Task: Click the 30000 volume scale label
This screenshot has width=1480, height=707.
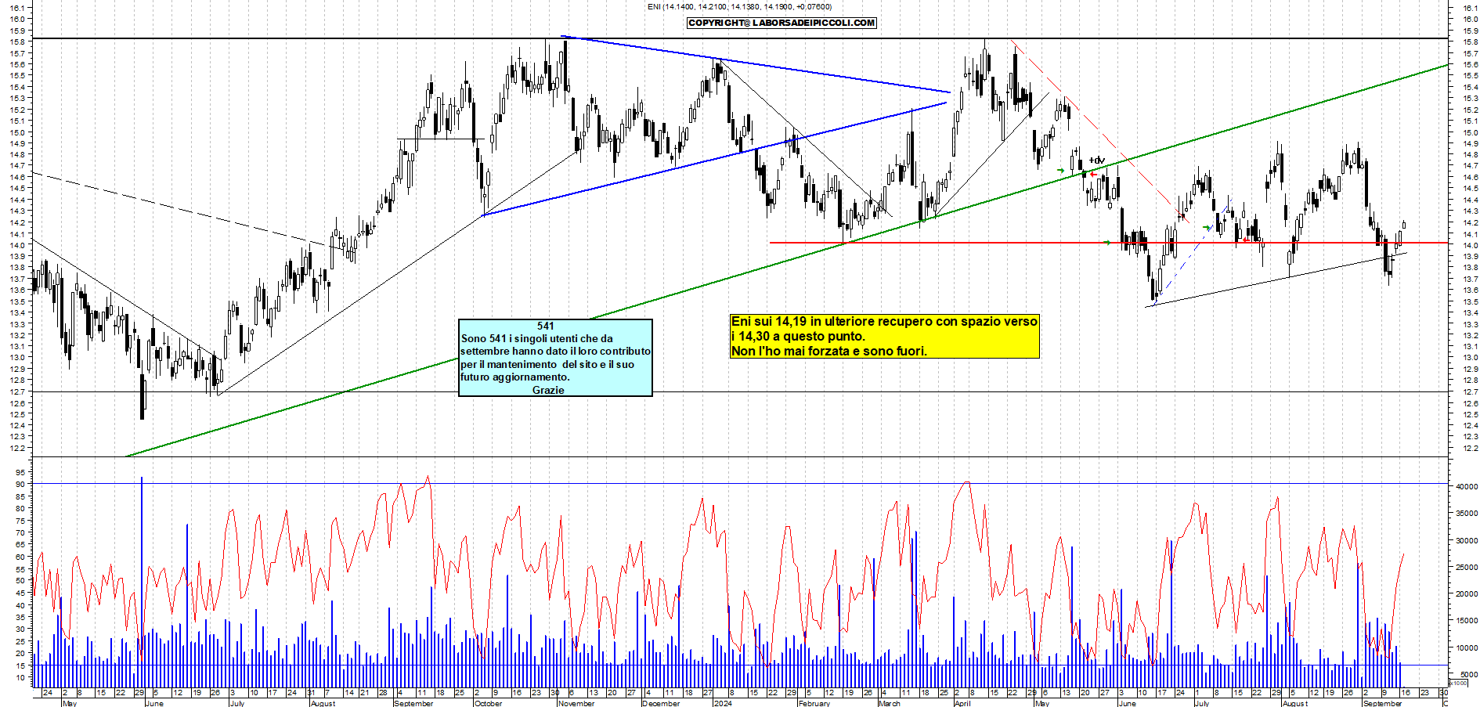Action: pyautogui.click(x=1467, y=540)
